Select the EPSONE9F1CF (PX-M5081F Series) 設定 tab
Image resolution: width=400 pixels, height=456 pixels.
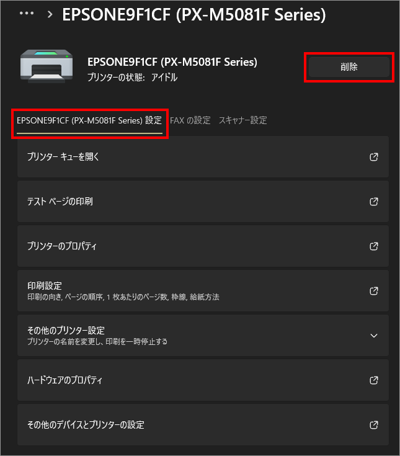(x=89, y=120)
